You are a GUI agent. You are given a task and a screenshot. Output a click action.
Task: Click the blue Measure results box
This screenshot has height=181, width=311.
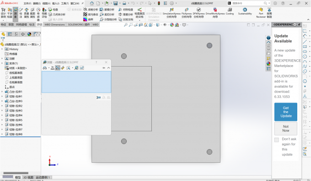[76, 82]
